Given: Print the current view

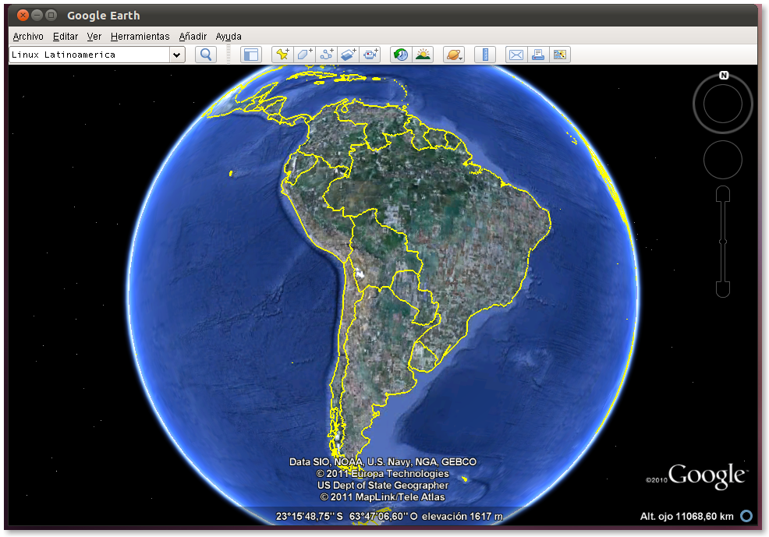Looking at the screenshot, I should [538, 55].
